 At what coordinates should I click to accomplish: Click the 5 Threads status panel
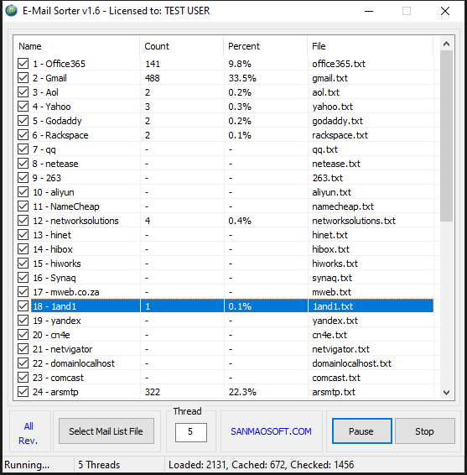[119, 465]
